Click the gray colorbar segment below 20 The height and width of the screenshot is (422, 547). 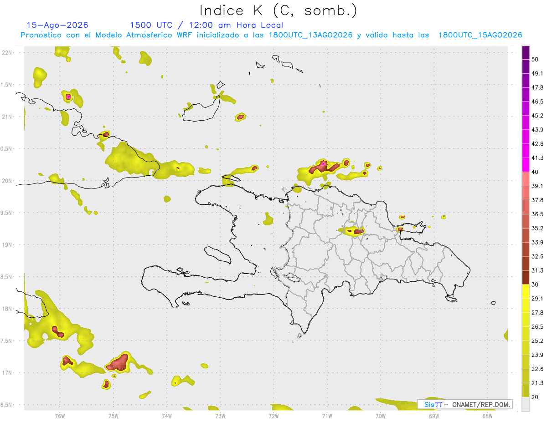tap(526, 404)
